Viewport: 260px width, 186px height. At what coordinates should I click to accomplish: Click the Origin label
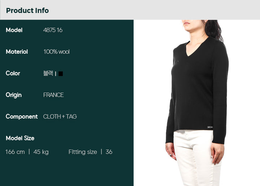tap(14, 95)
